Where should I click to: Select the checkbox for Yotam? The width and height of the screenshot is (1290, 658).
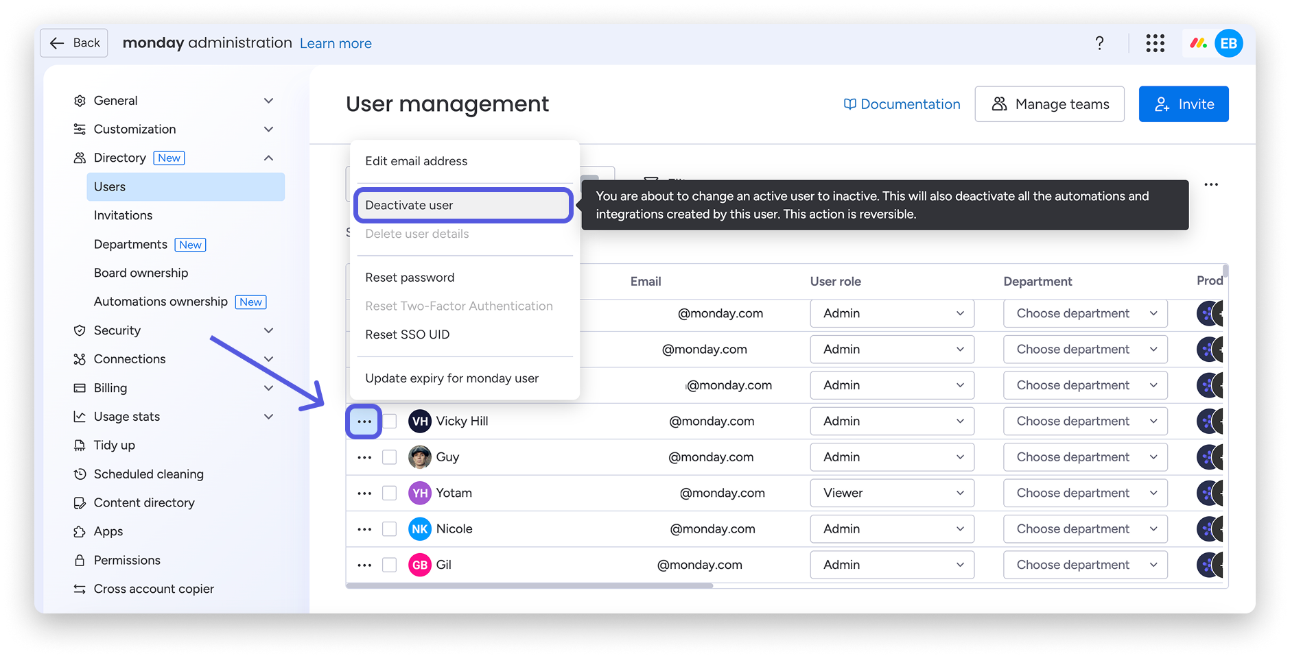pos(390,493)
